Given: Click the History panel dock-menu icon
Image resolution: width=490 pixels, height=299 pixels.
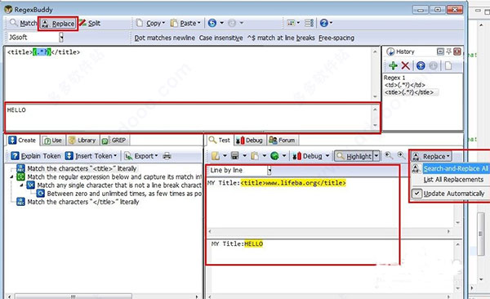Looking at the screenshot, I should (x=440, y=51).
